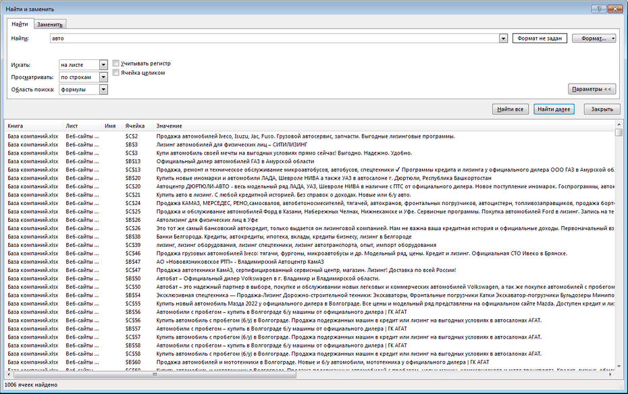628x394 pixels.
Task: Click the Найти search input field
Action: 274,38
